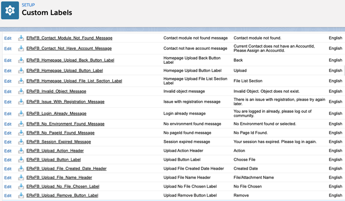Viewport: 345px width, 201px height.
Task: Click download icon beside ERxFB_Login_Already_Message
Action: coord(21,113)
